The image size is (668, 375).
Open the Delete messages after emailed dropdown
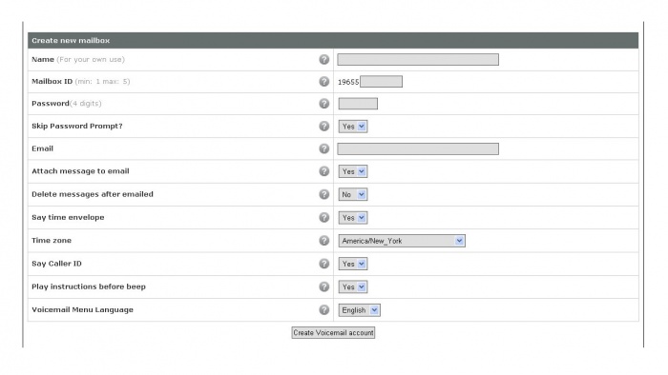click(353, 194)
